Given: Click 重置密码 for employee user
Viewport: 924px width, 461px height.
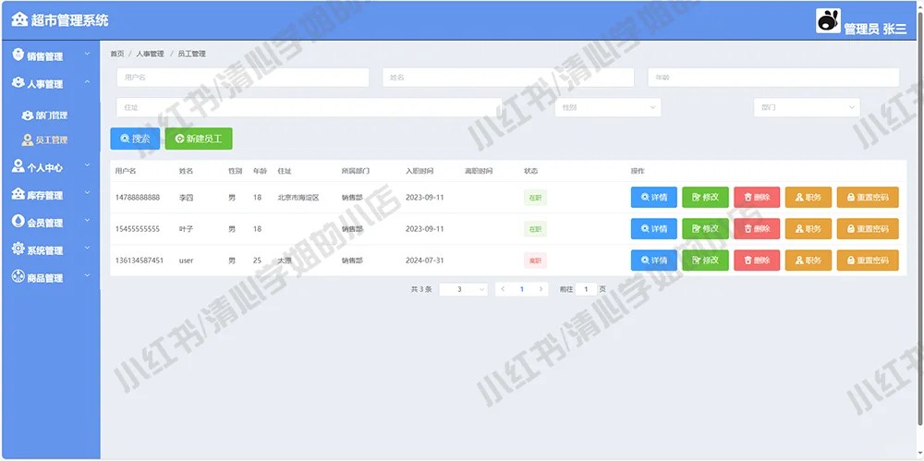Looking at the screenshot, I should tap(868, 260).
